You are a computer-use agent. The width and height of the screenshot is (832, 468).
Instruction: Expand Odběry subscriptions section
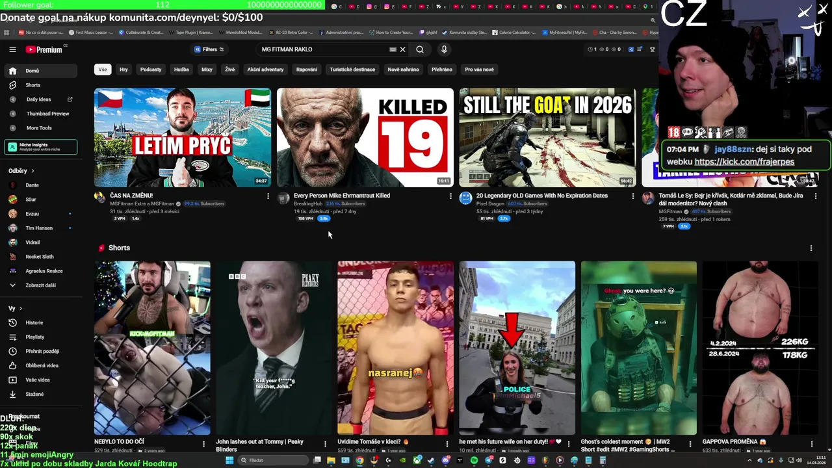tap(21, 171)
